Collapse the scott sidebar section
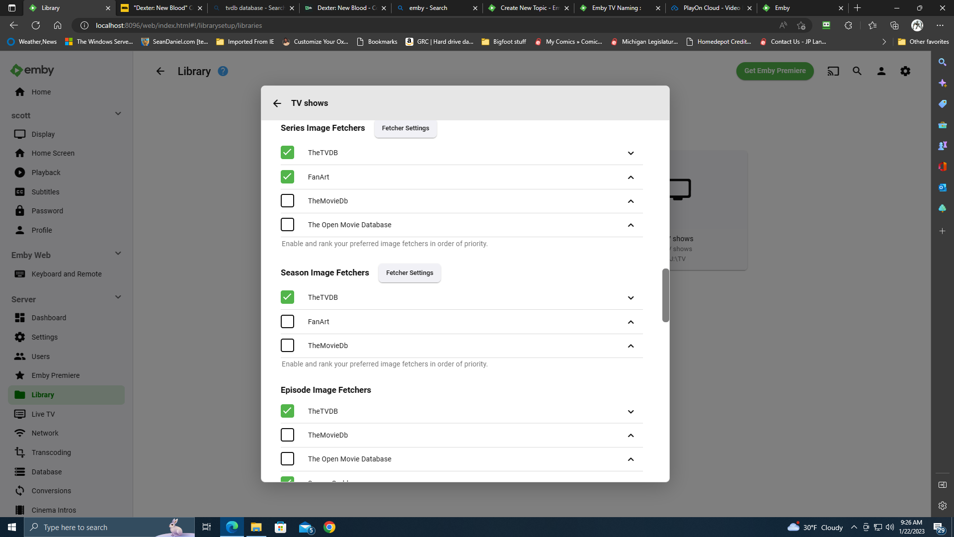Image resolution: width=954 pixels, height=537 pixels. point(118,114)
